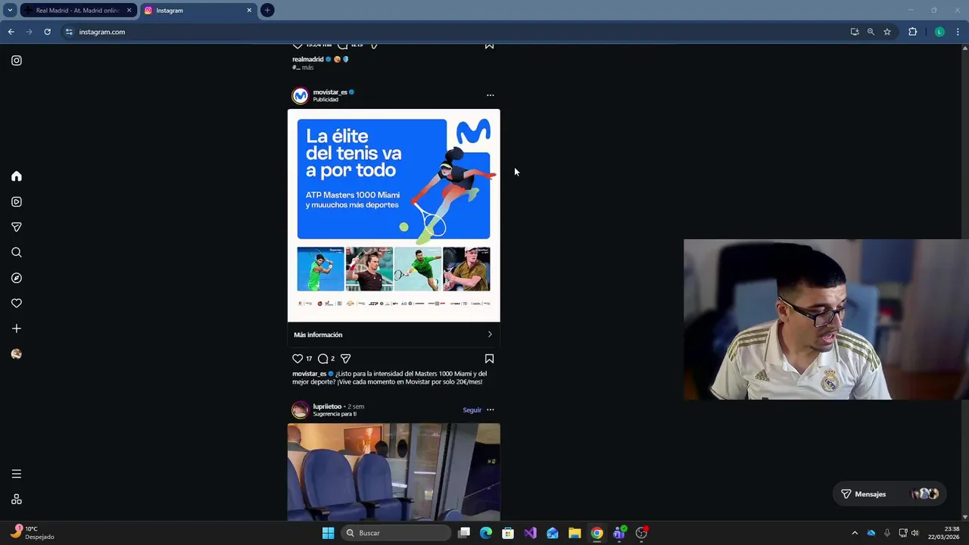The width and height of the screenshot is (969, 545).
Task: Open the zoom magnifier in address bar
Action: [871, 32]
